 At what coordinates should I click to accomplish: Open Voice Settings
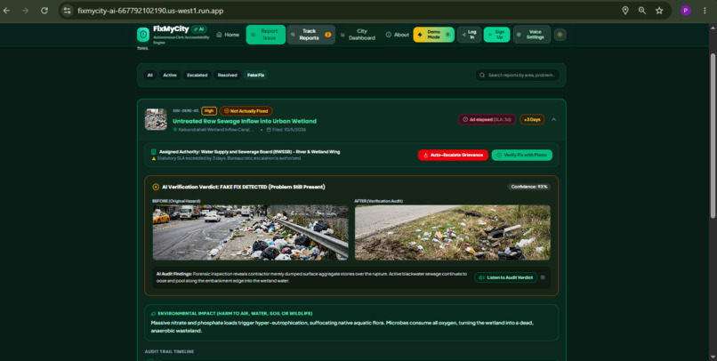pos(531,35)
